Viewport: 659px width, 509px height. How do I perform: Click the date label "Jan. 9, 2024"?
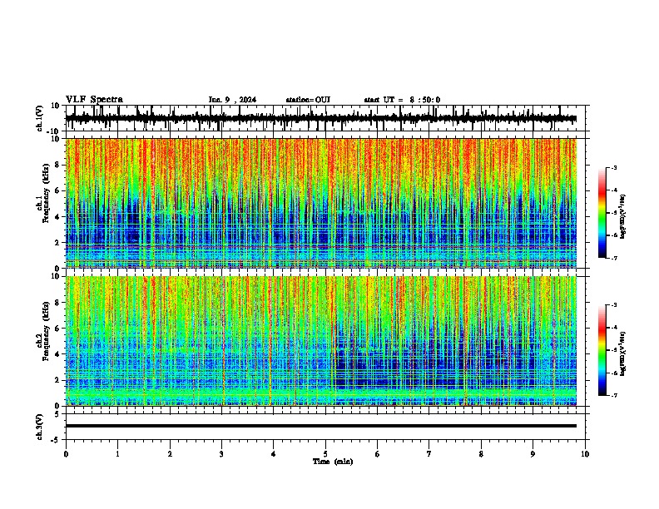point(232,100)
